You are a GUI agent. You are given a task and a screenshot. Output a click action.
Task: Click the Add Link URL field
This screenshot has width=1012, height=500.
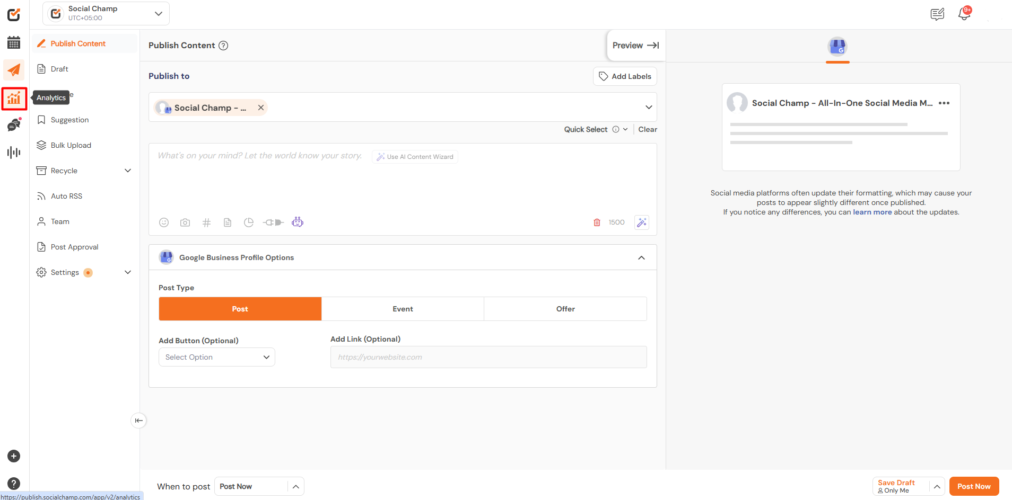488,357
